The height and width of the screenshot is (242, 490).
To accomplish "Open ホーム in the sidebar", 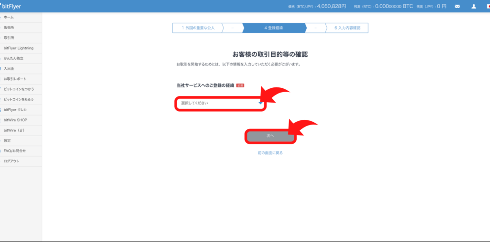I will pos(21,18).
